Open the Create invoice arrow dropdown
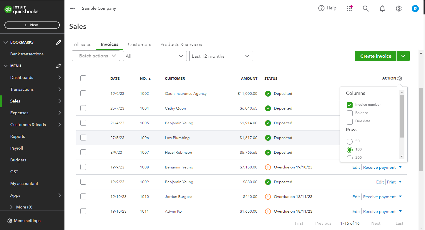 click(x=403, y=56)
